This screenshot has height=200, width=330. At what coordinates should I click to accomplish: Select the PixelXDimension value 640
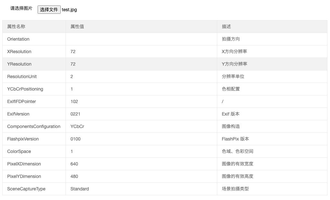point(74,164)
